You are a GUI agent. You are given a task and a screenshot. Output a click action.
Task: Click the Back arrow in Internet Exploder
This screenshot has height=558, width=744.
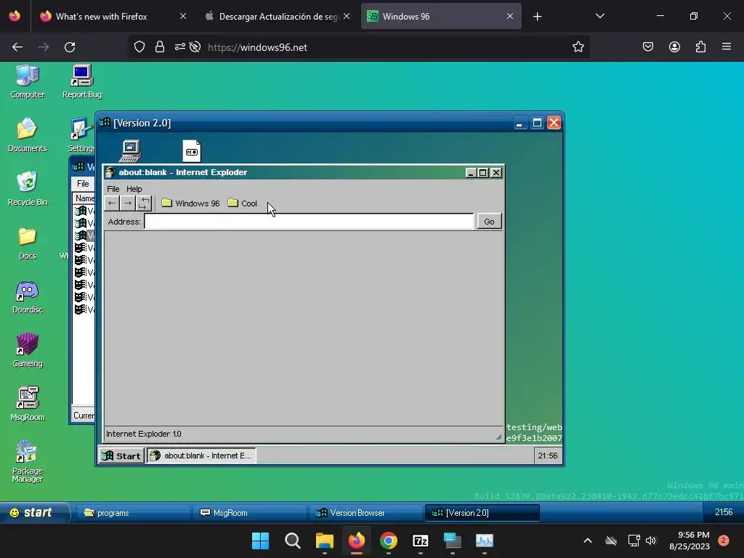[111, 203]
